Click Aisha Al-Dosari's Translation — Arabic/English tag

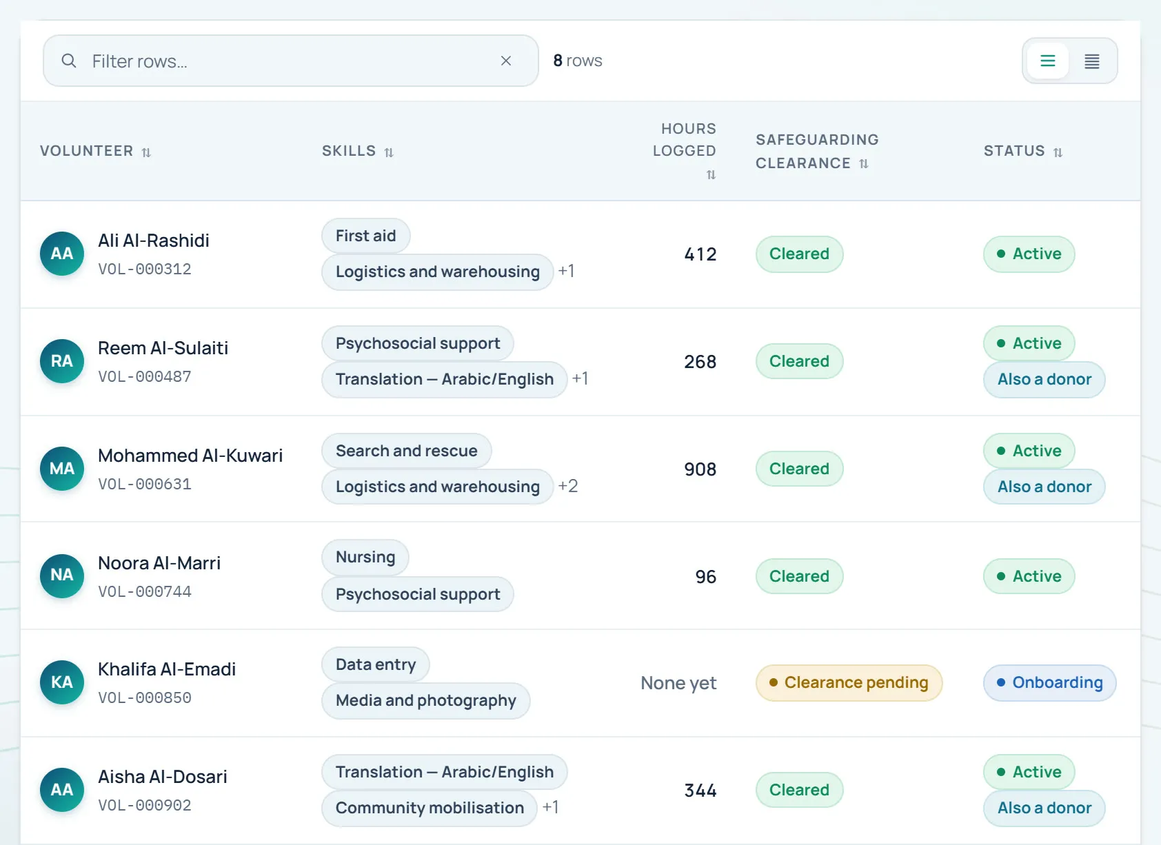coord(445,772)
